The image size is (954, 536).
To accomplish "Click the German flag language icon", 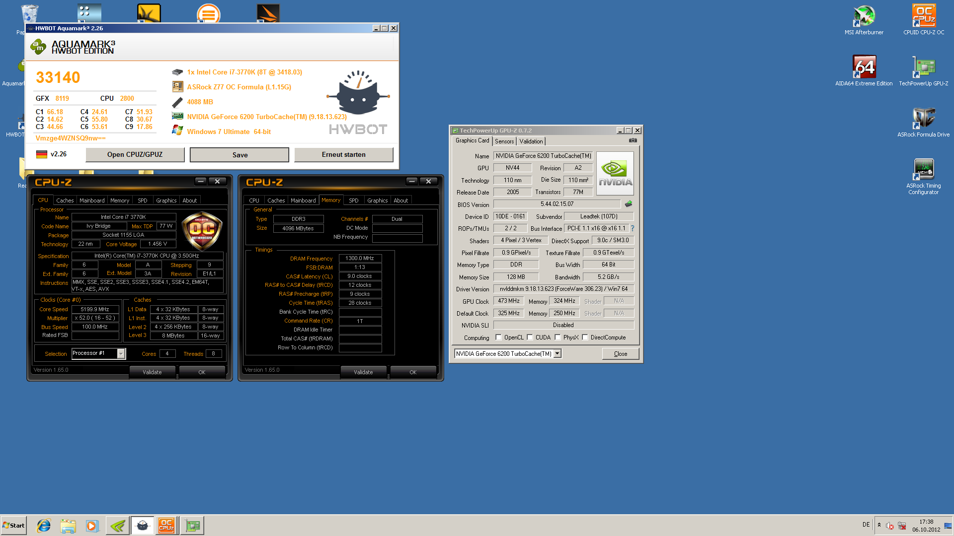I will pos(42,154).
